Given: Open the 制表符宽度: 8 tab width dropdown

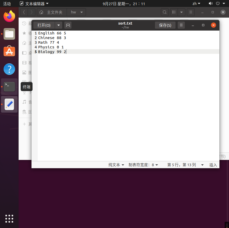Looking at the screenshot, I should [x=143, y=165].
